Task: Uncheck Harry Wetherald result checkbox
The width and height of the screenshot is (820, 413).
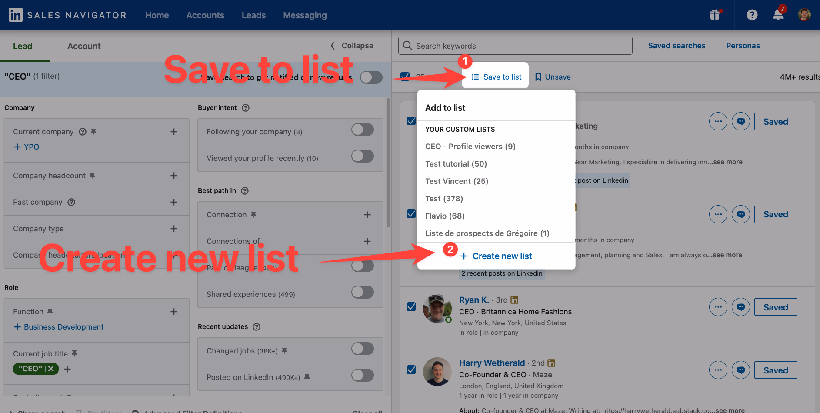Action: [411, 370]
